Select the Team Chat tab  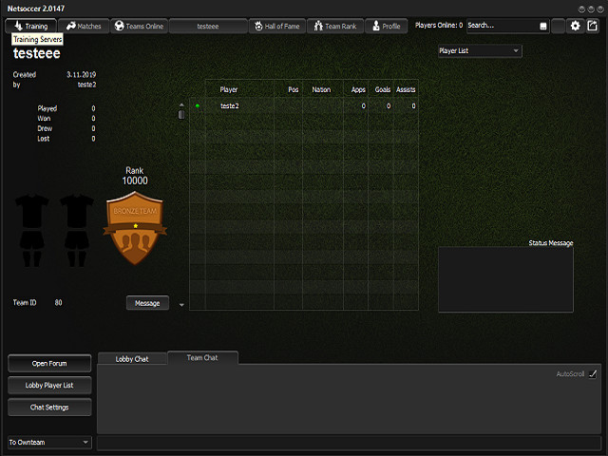(x=202, y=357)
